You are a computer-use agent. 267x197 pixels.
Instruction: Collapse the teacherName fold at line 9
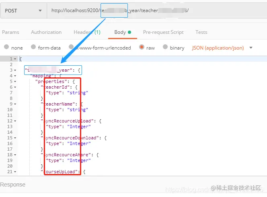(15, 104)
